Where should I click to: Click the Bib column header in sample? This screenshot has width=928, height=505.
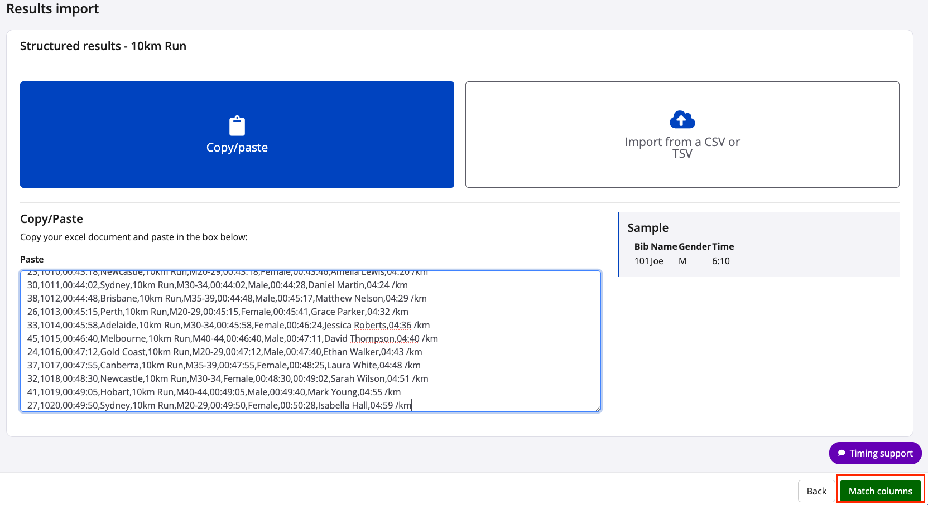641,246
